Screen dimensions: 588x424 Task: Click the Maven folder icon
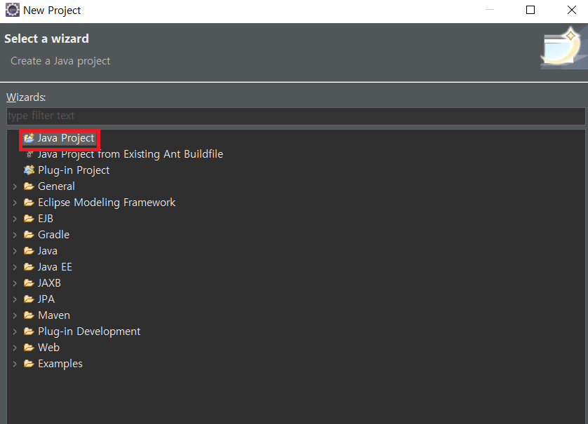[x=29, y=315]
